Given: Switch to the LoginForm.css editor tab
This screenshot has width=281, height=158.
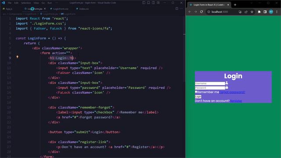Looking at the screenshot, I should pos(59,9).
